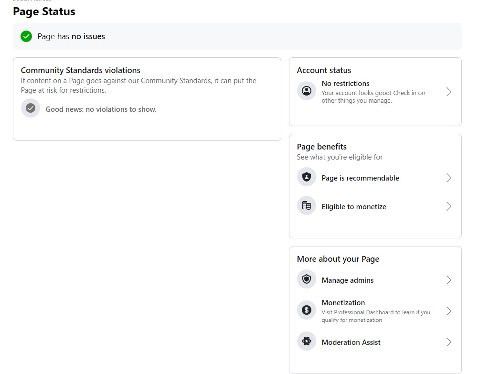Screen dimensions: 490x374
Task: Open Moderation Assist via its chevron arrow
Action: [448, 342]
